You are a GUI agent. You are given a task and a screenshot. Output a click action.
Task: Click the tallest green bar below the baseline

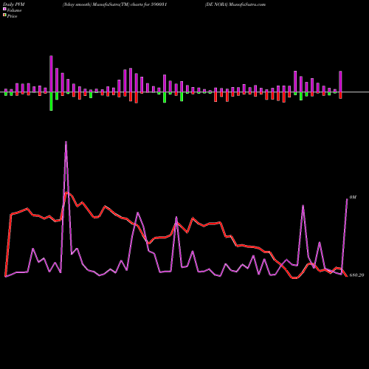click(x=51, y=101)
